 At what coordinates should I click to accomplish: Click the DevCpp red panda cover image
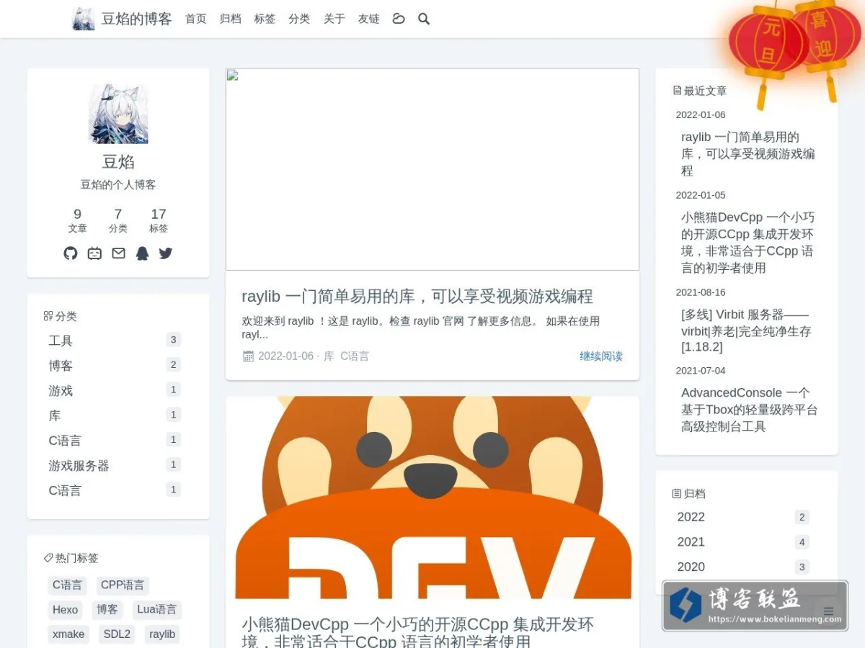[x=432, y=498]
